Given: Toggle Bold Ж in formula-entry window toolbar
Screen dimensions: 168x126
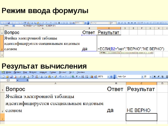Looking at the screenshot, I should [119, 23].
